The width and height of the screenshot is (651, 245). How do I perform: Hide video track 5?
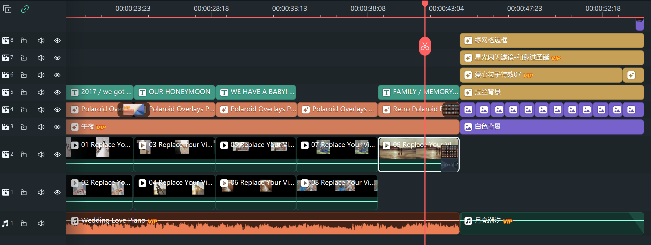tap(57, 92)
